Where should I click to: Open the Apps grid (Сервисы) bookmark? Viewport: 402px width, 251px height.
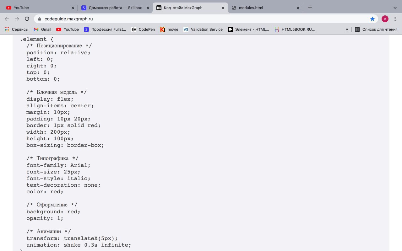pyautogui.click(x=16, y=29)
